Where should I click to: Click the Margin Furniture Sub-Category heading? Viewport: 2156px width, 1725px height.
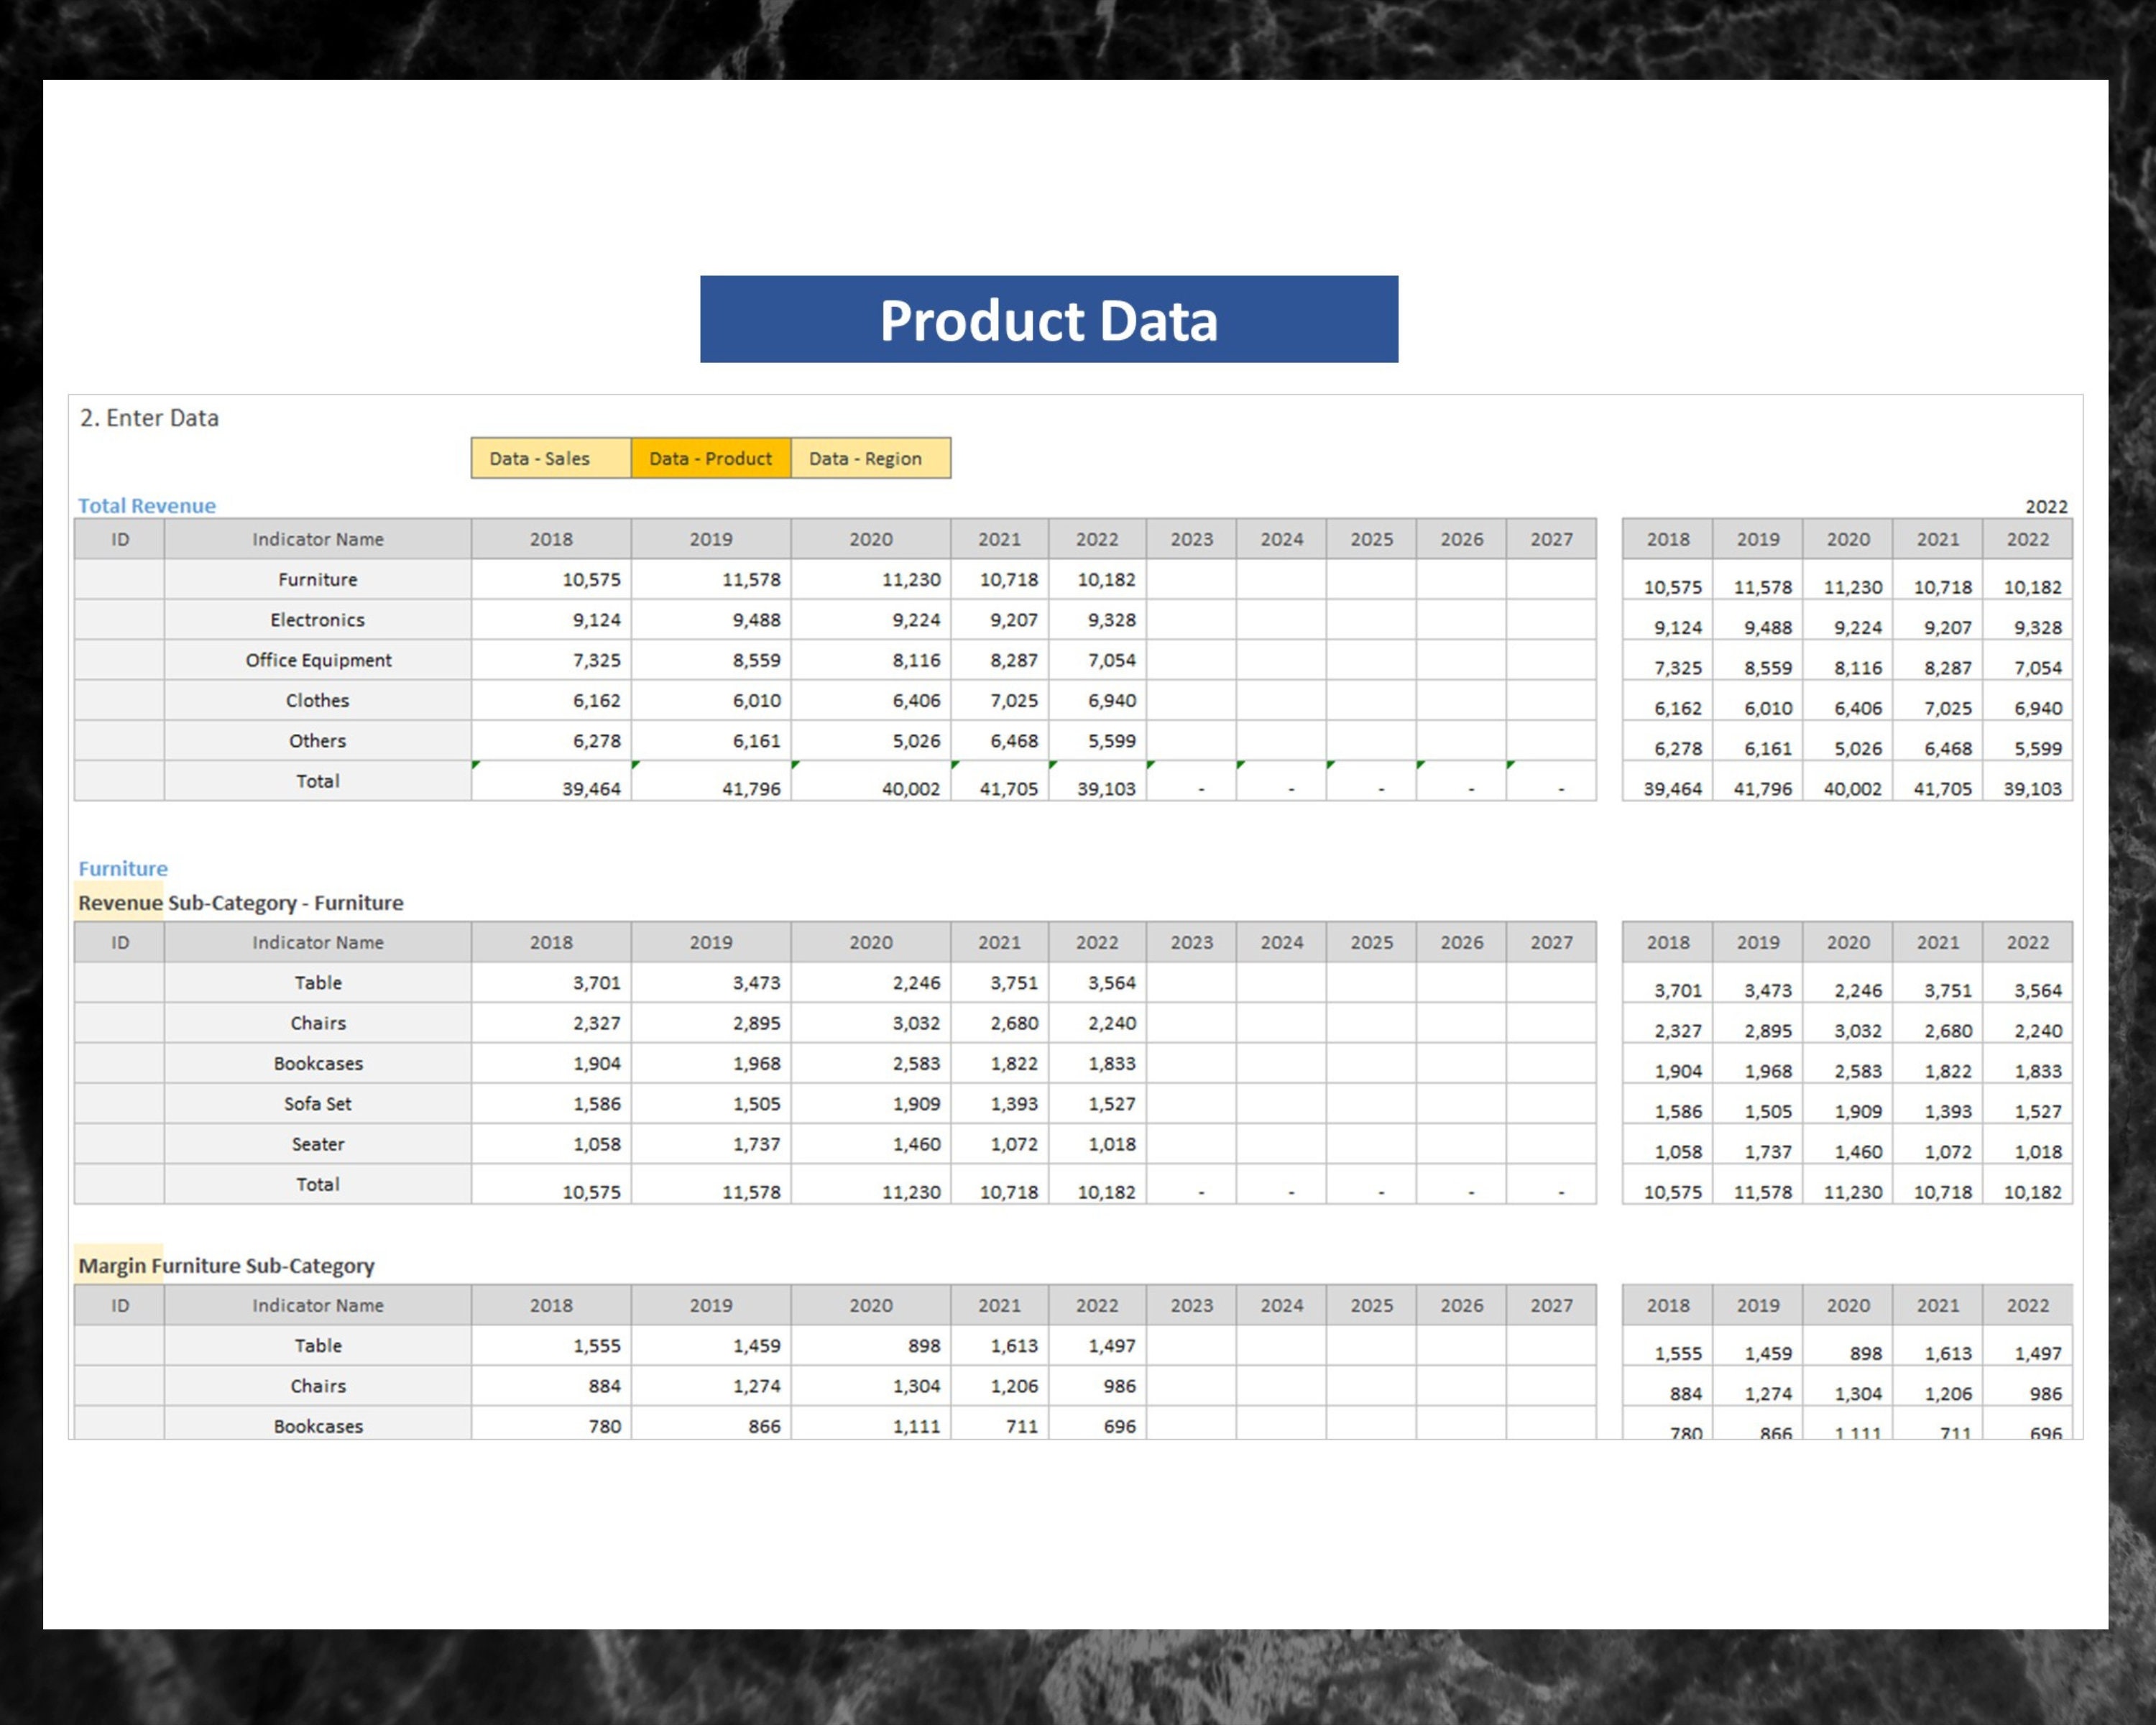tap(226, 1266)
